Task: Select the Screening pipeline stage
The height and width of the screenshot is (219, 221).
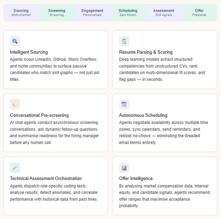Action: click(57, 12)
